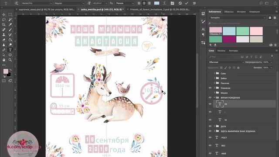This screenshot has height=157, width=279.
Task: Switch to the Контуры tab
Action: (x=233, y=51)
